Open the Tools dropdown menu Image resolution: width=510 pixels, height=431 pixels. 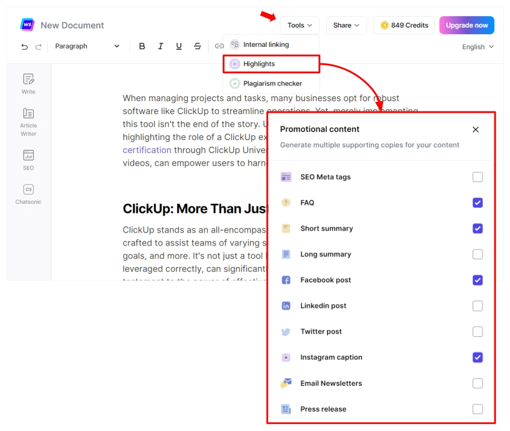click(x=300, y=25)
